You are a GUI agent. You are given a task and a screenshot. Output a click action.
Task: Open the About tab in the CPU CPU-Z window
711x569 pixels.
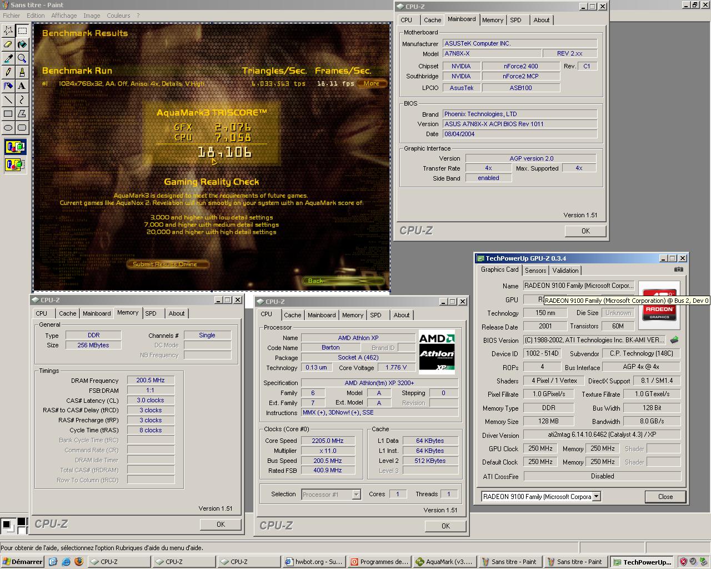(402, 315)
